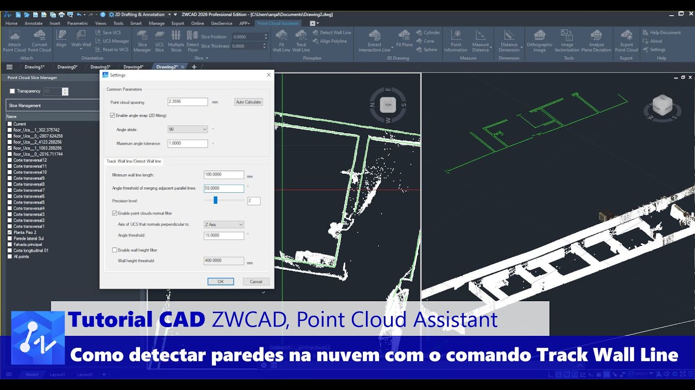Image resolution: width=695 pixels, height=390 pixels.
Task: Click Attach Point Cloud in ribbon
Action: 14,41
